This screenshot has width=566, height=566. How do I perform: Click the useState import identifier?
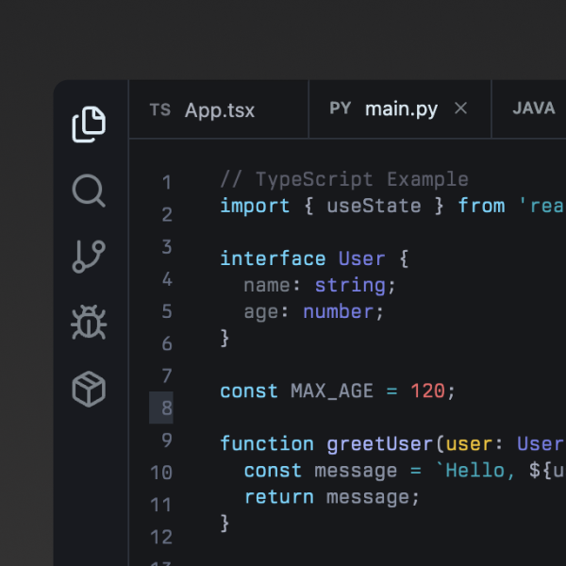374,206
